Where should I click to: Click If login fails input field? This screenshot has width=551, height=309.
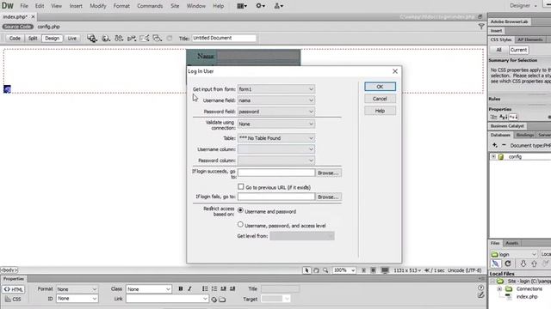[276, 197]
